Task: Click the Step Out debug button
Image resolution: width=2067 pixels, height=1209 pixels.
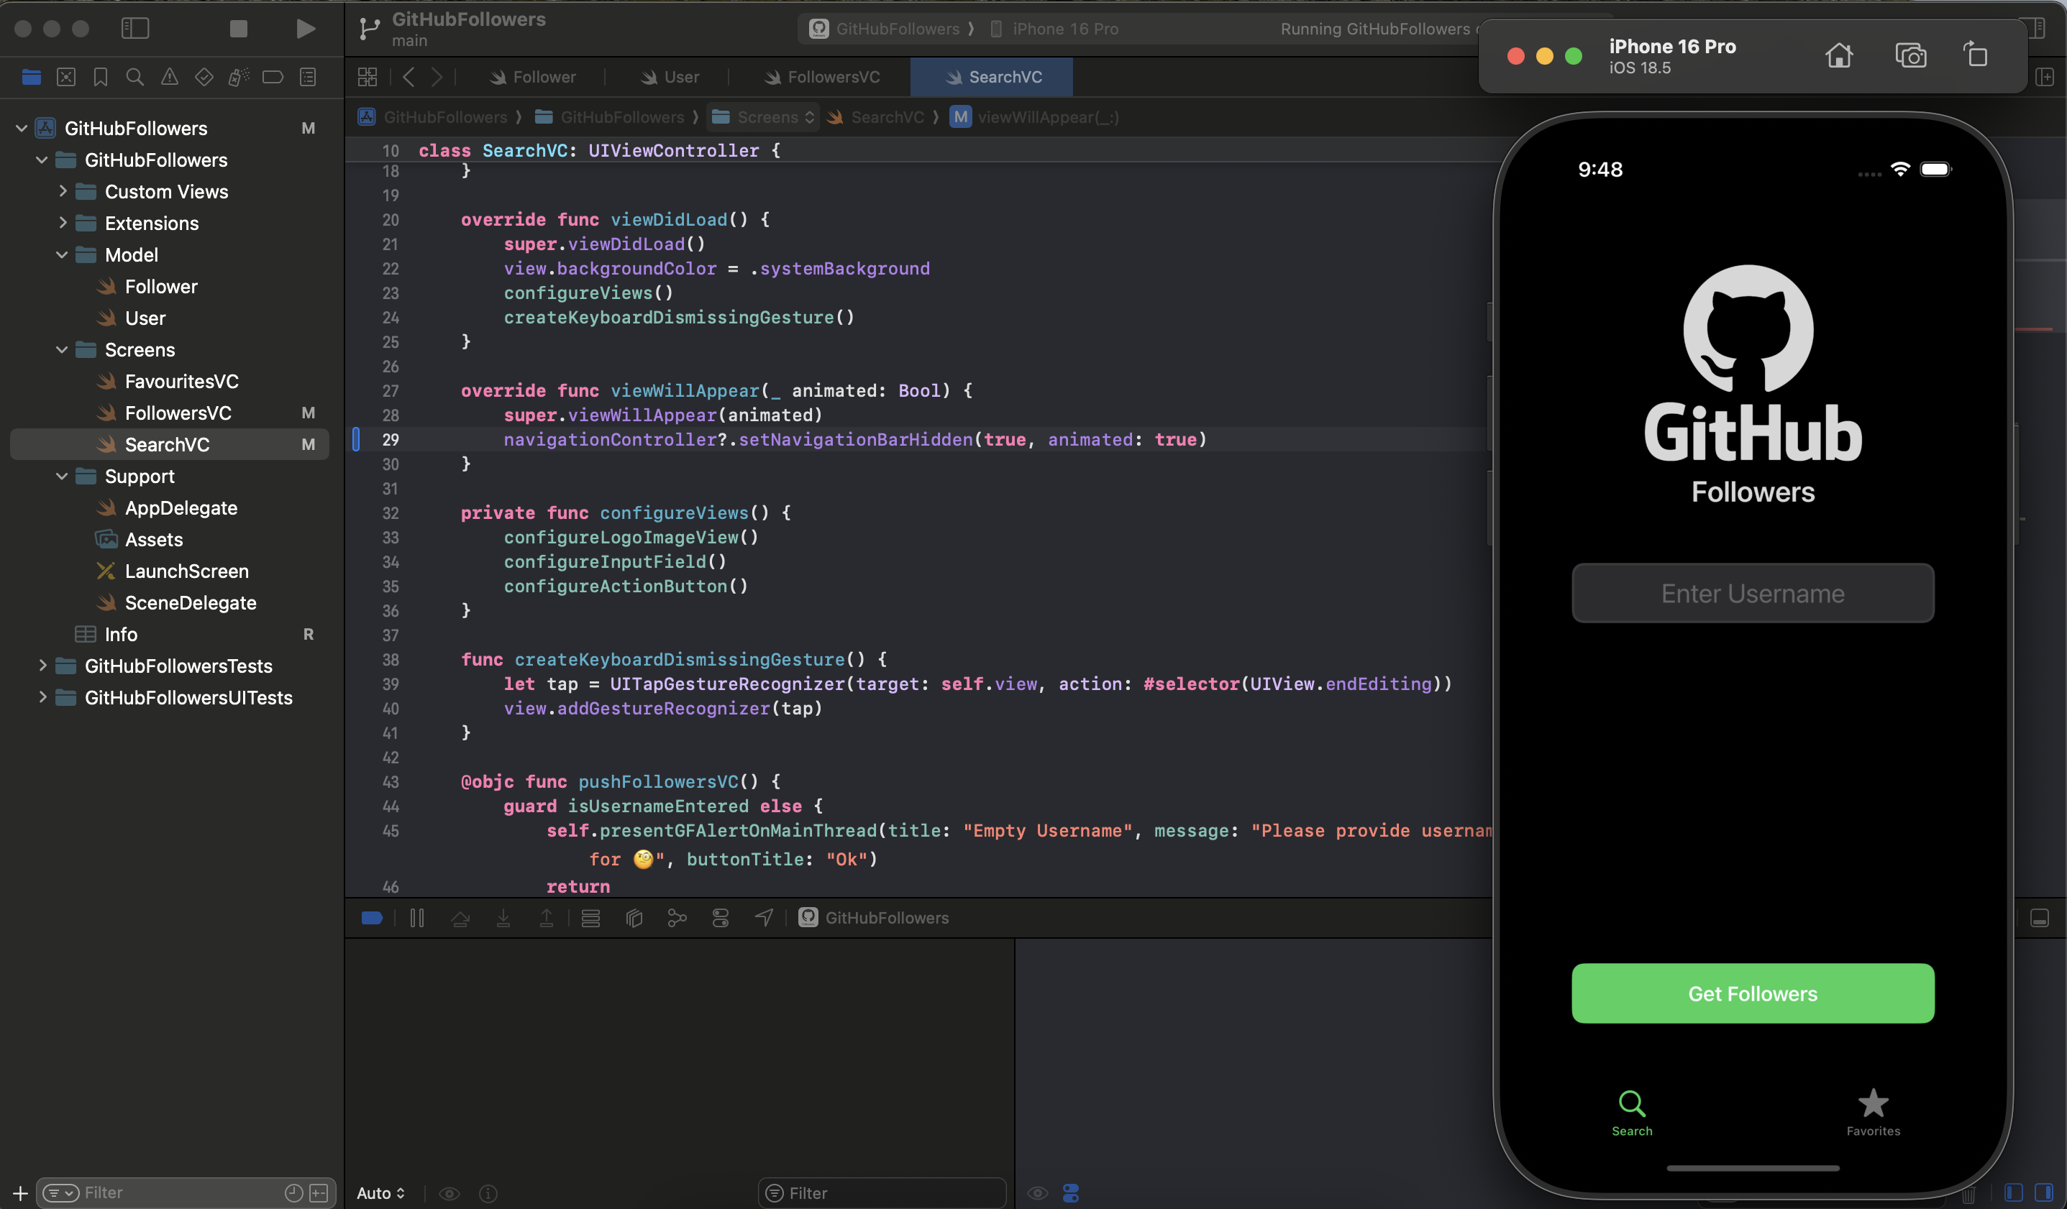Action: click(547, 918)
